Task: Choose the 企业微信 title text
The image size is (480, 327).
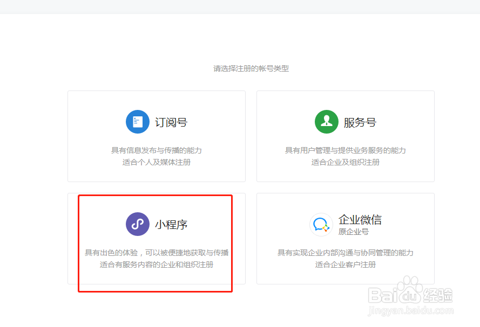Action: (360, 220)
